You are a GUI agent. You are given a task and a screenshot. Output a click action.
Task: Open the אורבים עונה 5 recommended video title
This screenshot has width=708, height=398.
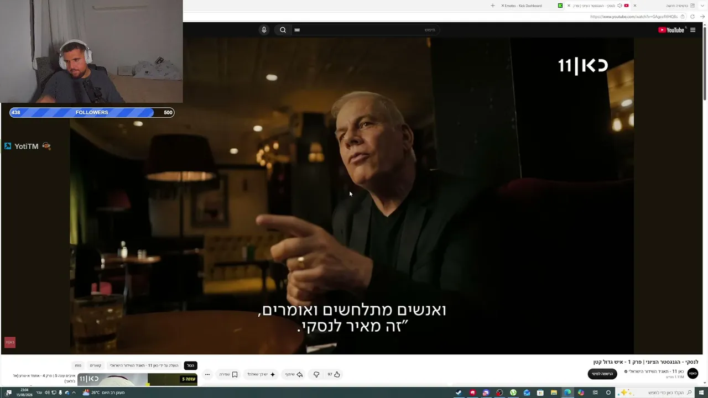pyautogui.click(x=45, y=378)
